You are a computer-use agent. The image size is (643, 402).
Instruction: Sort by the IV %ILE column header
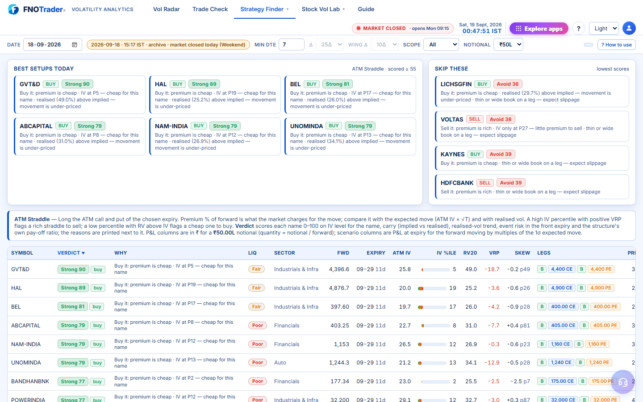pyautogui.click(x=447, y=253)
